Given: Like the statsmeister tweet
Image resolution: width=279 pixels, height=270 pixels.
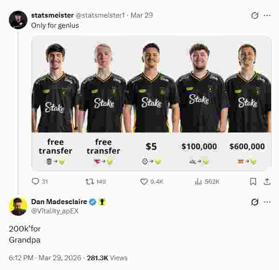Looking at the screenshot, I should coord(144,181).
